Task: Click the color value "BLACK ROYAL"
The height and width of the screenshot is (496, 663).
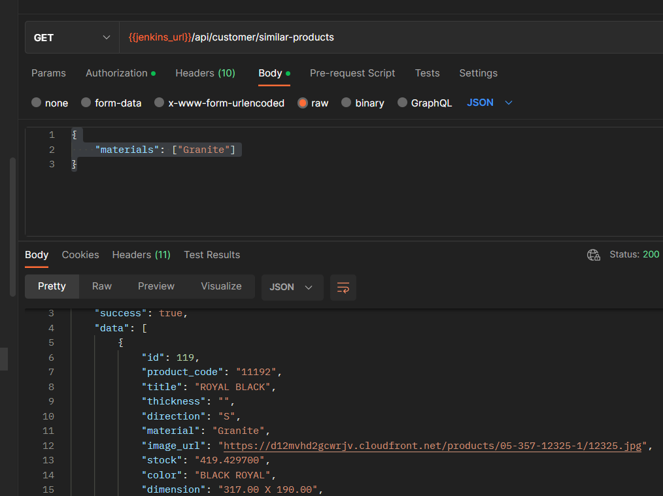Action: 232,475
